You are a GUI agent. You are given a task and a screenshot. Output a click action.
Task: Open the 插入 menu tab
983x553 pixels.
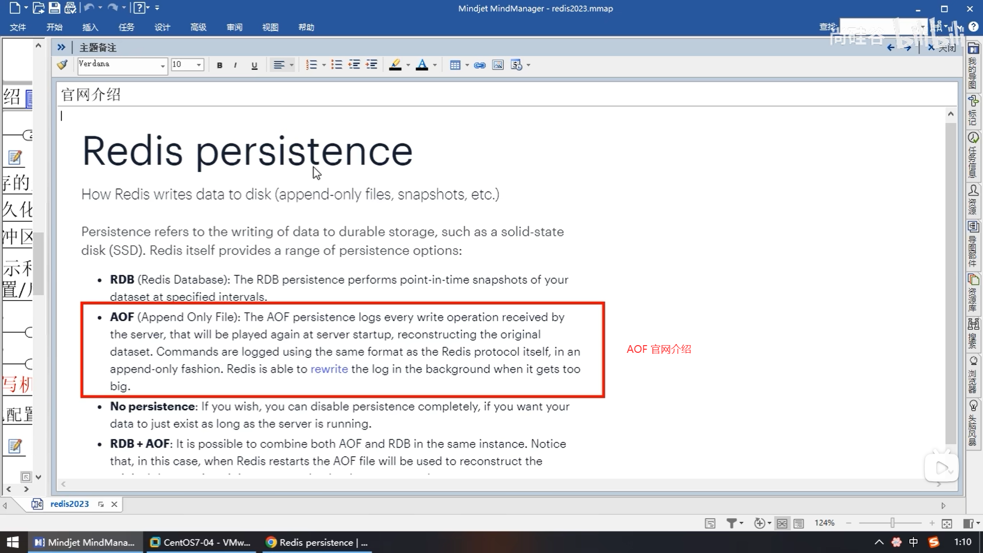coord(90,27)
